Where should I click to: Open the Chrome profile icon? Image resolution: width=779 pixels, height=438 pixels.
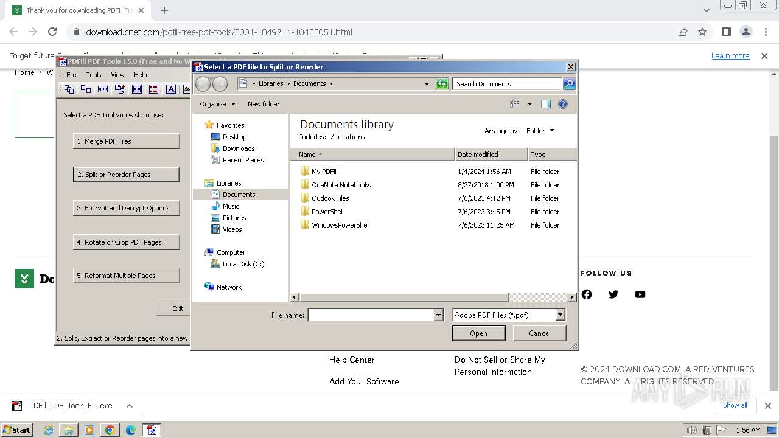tap(746, 32)
